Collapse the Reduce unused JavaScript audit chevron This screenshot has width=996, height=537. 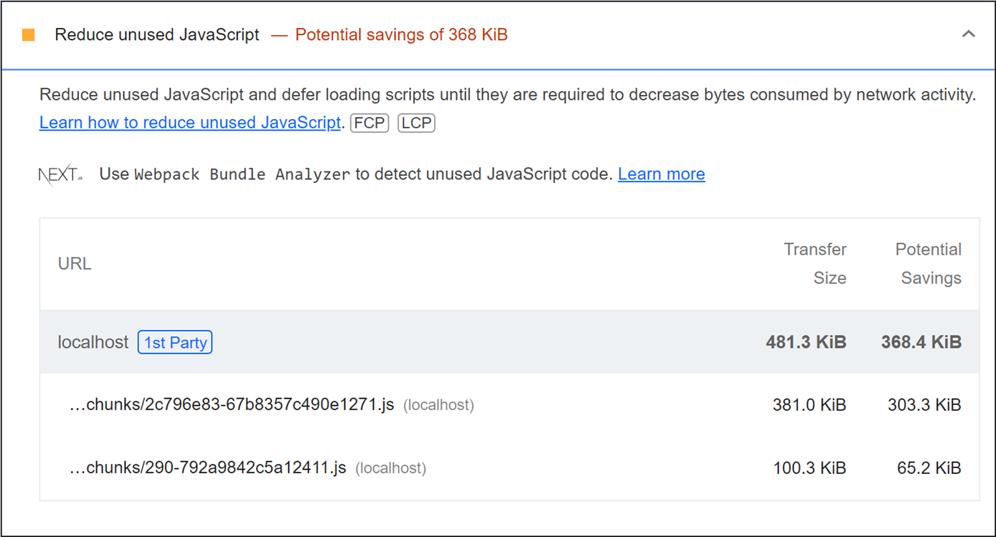[x=968, y=34]
